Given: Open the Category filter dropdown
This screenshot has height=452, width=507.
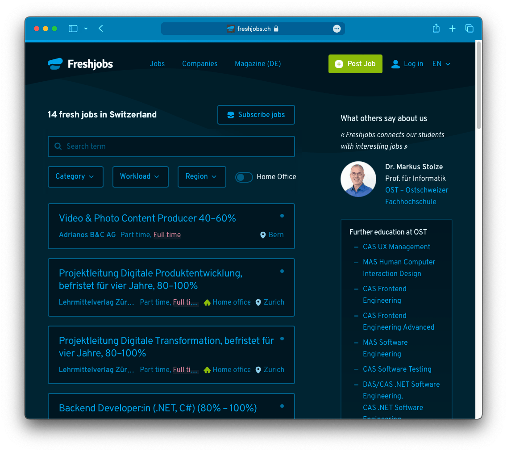Looking at the screenshot, I should point(75,176).
